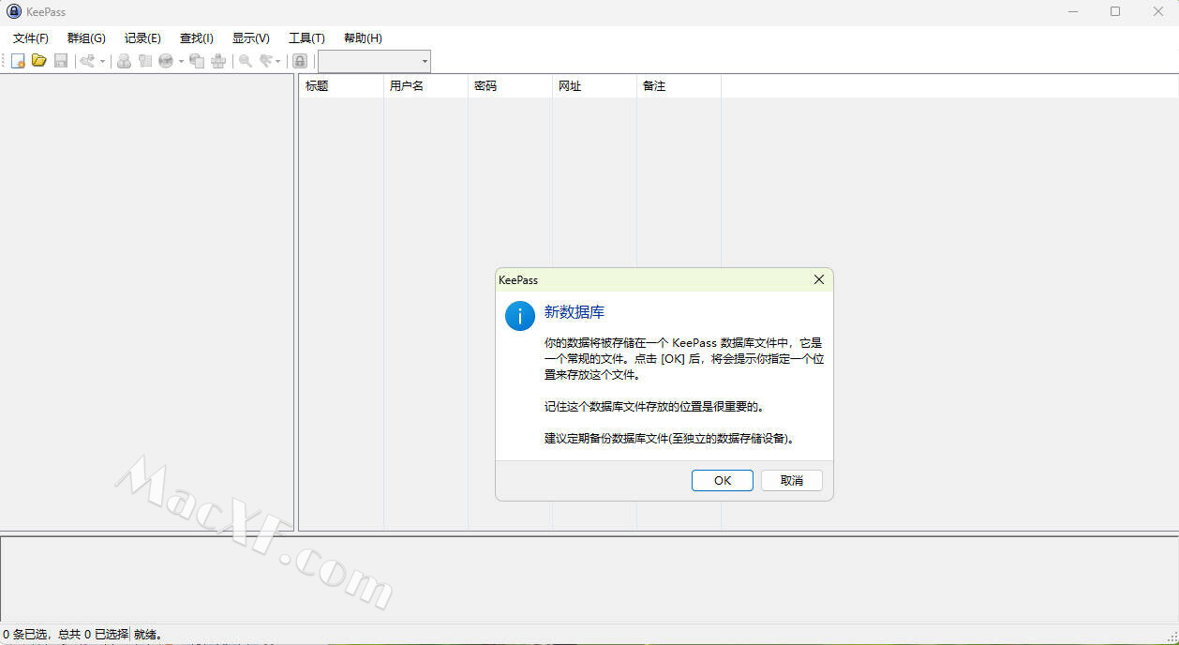Click the 备注 column header
This screenshot has width=1179, height=645.
(x=679, y=85)
